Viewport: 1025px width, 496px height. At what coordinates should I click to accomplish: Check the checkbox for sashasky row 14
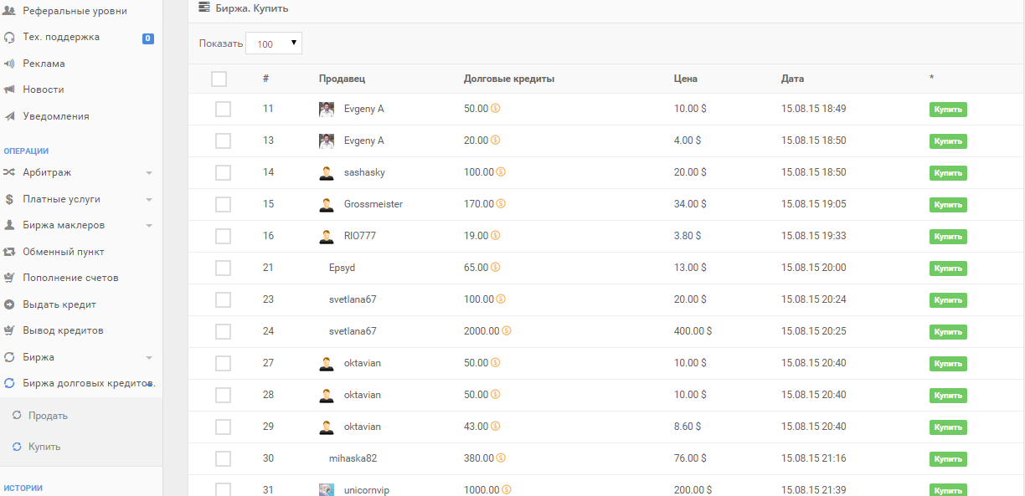coord(223,172)
